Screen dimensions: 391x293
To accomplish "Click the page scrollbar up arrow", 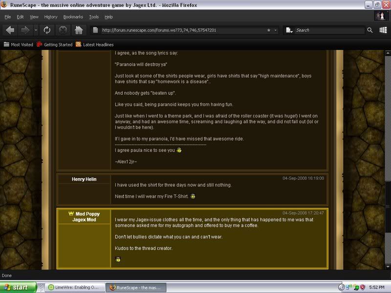I will [x=388, y=53].
